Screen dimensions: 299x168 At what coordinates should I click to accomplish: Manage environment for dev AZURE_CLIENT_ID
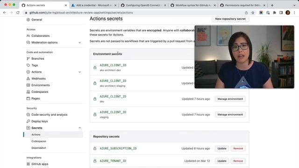click(230, 99)
